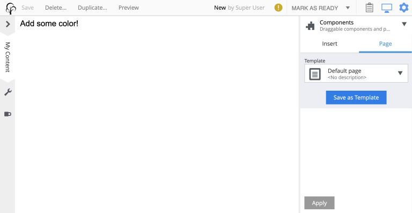Switch to the Insert tab
The image size is (412, 213).
point(329,44)
